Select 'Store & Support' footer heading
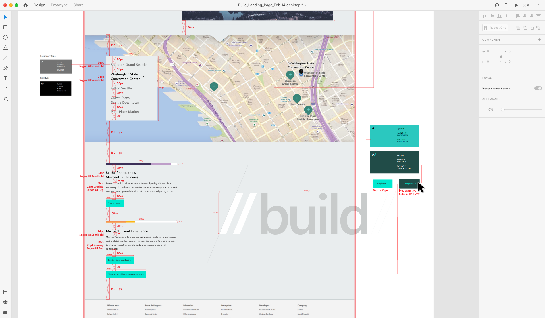This screenshot has width=545, height=318. coord(153,306)
